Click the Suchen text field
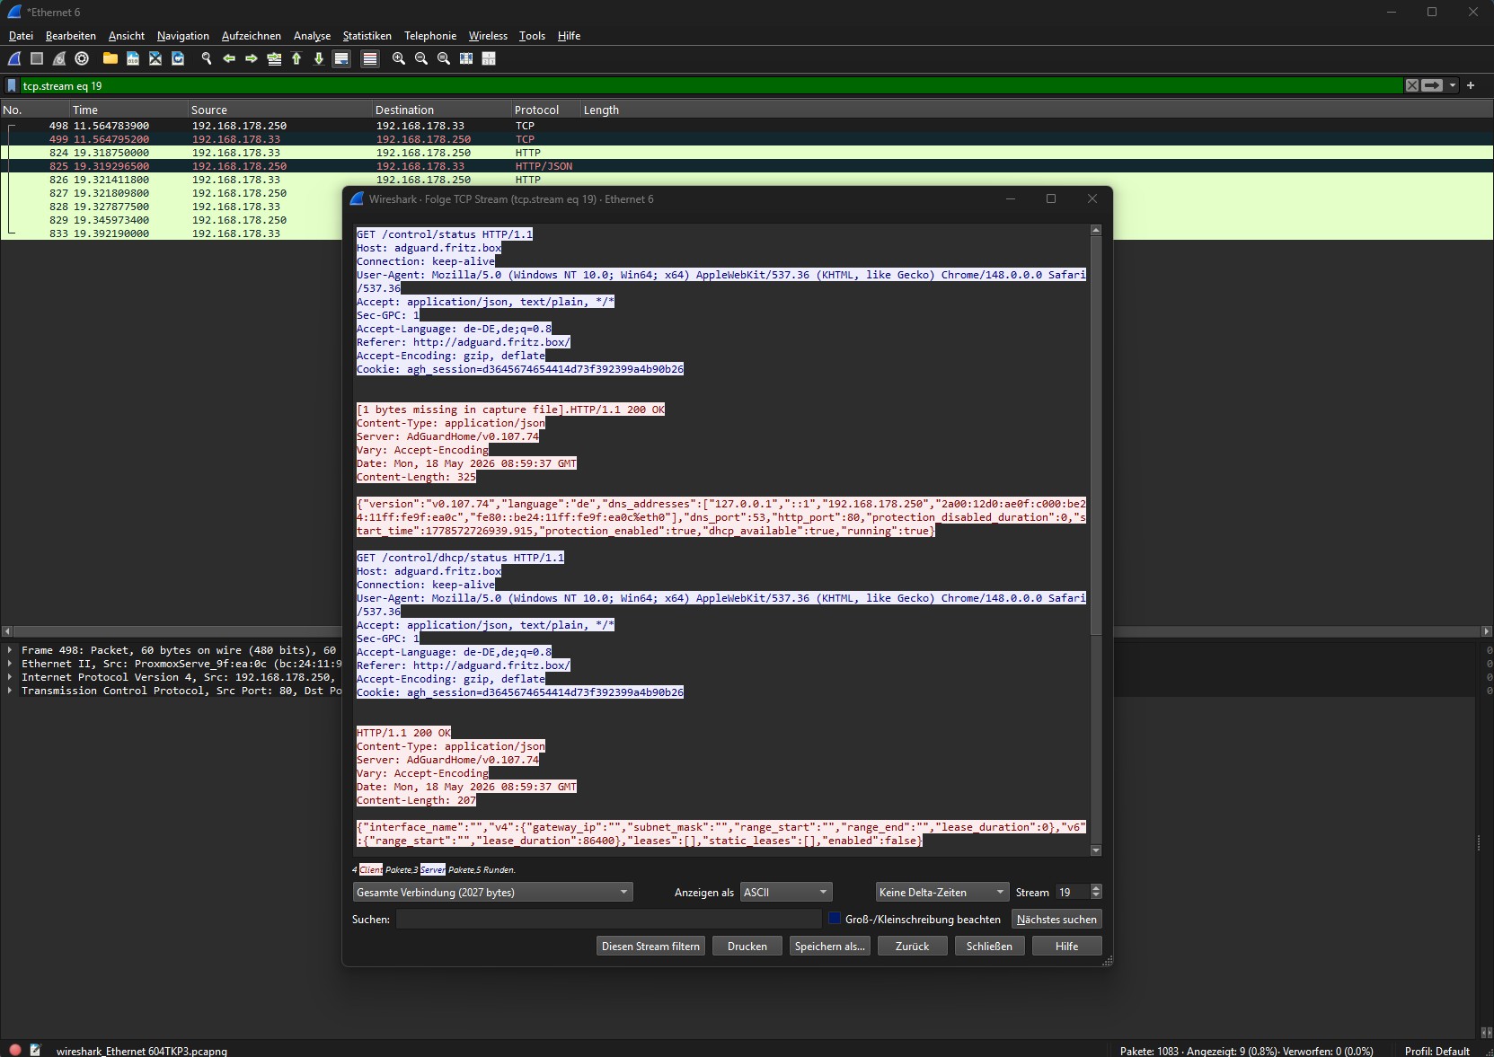This screenshot has width=1494, height=1057. [x=608, y=919]
